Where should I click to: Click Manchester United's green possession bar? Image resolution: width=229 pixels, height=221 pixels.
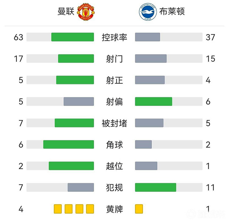coord(73,37)
